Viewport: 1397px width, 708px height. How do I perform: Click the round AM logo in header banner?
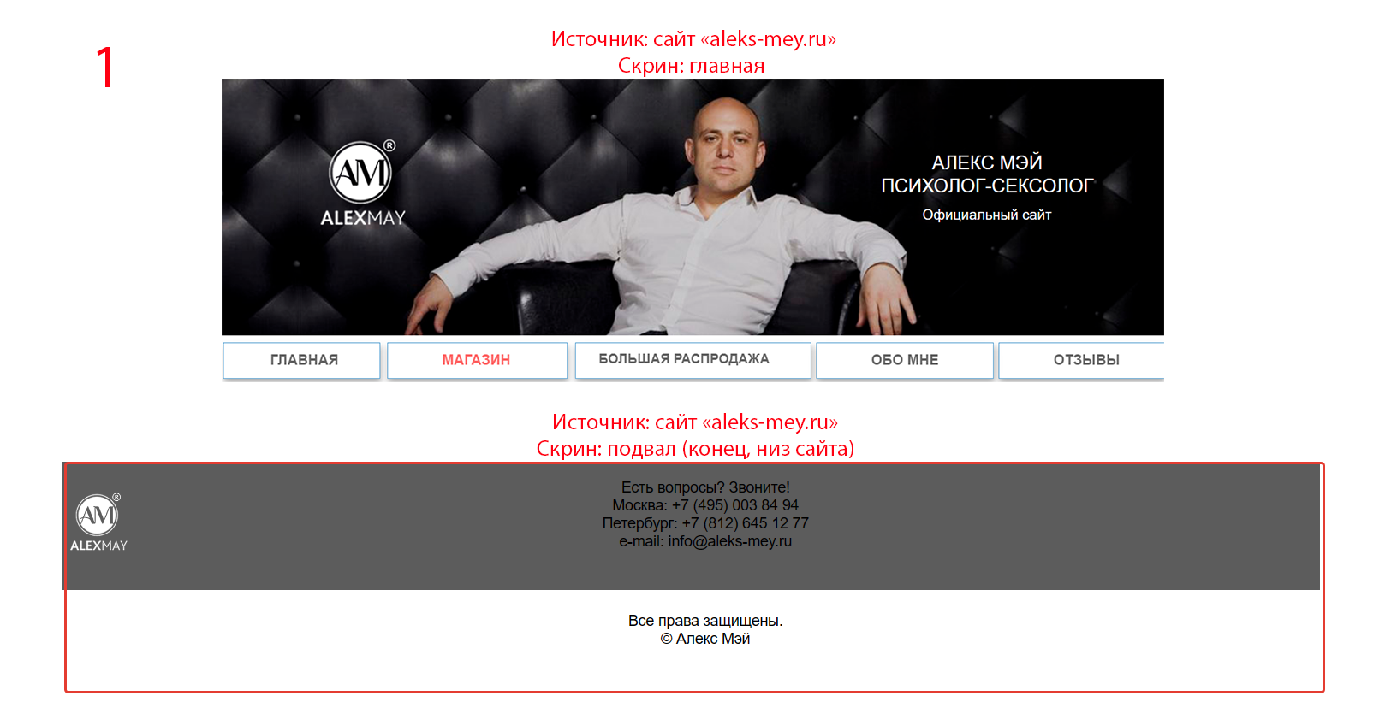[x=360, y=173]
